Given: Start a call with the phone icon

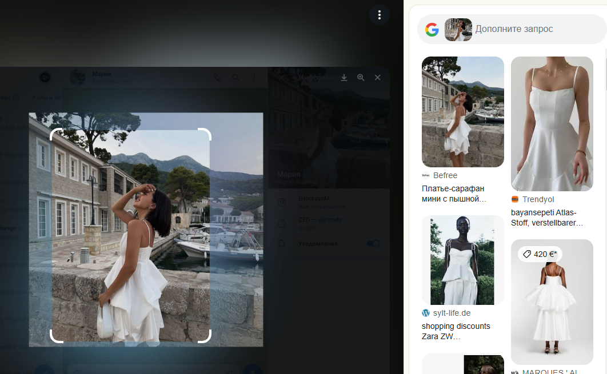Looking at the screenshot, I should coord(218,78).
